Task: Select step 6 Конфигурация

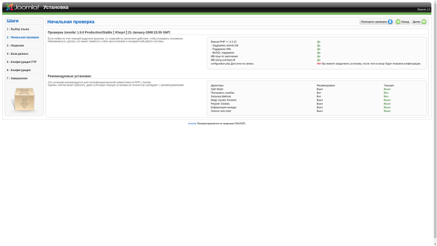Action: (19, 70)
